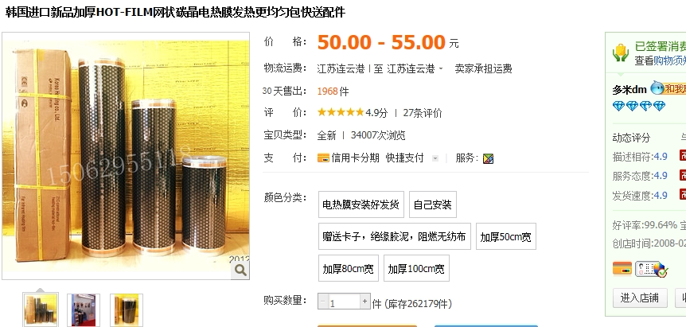Click the purchase quantity input field
Screen dimensions: 686x327
344,302
